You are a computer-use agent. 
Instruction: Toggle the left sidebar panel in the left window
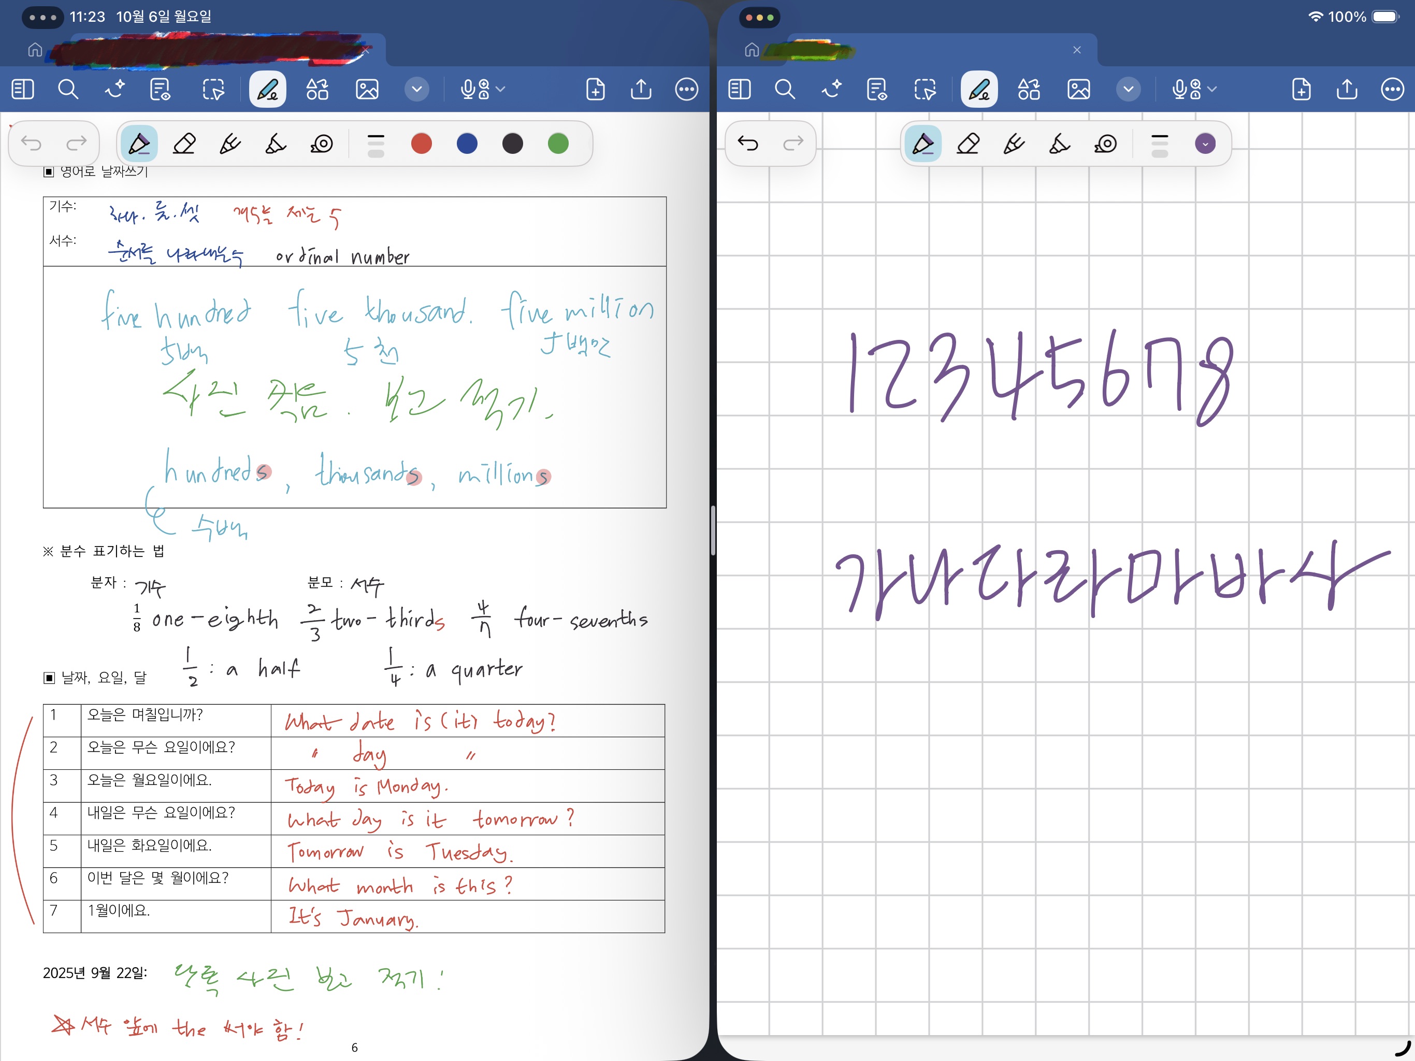[x=23, y=89]
